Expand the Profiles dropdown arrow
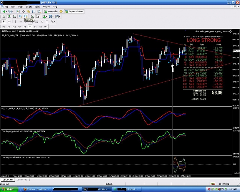 tap(13, 12)
